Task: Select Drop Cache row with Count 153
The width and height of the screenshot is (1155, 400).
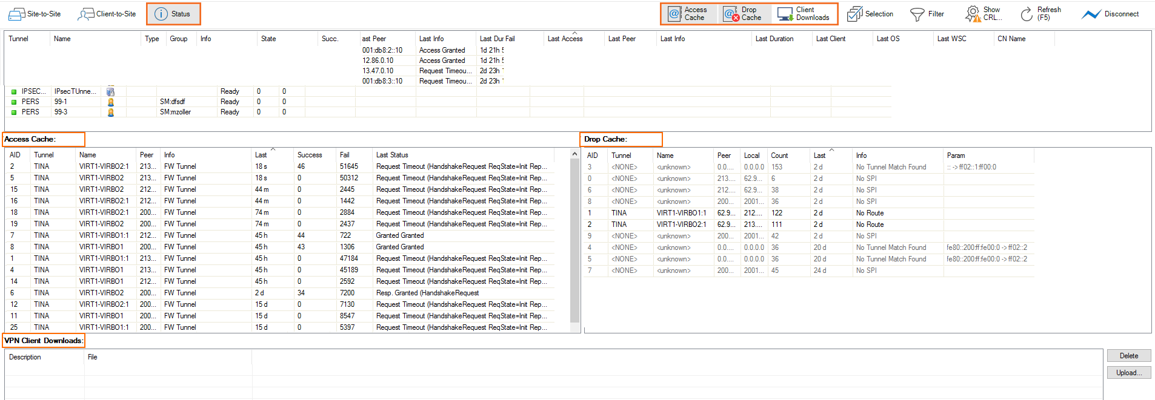Action: point(809,167)
